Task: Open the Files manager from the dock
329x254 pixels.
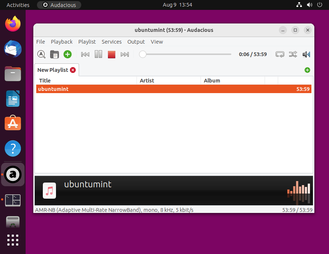Action: coord(13,74)
